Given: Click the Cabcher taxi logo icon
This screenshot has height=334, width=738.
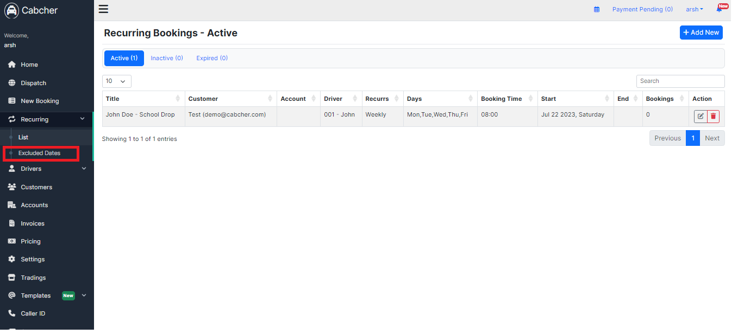Looking at the screenshot, I should pos(11,10).
